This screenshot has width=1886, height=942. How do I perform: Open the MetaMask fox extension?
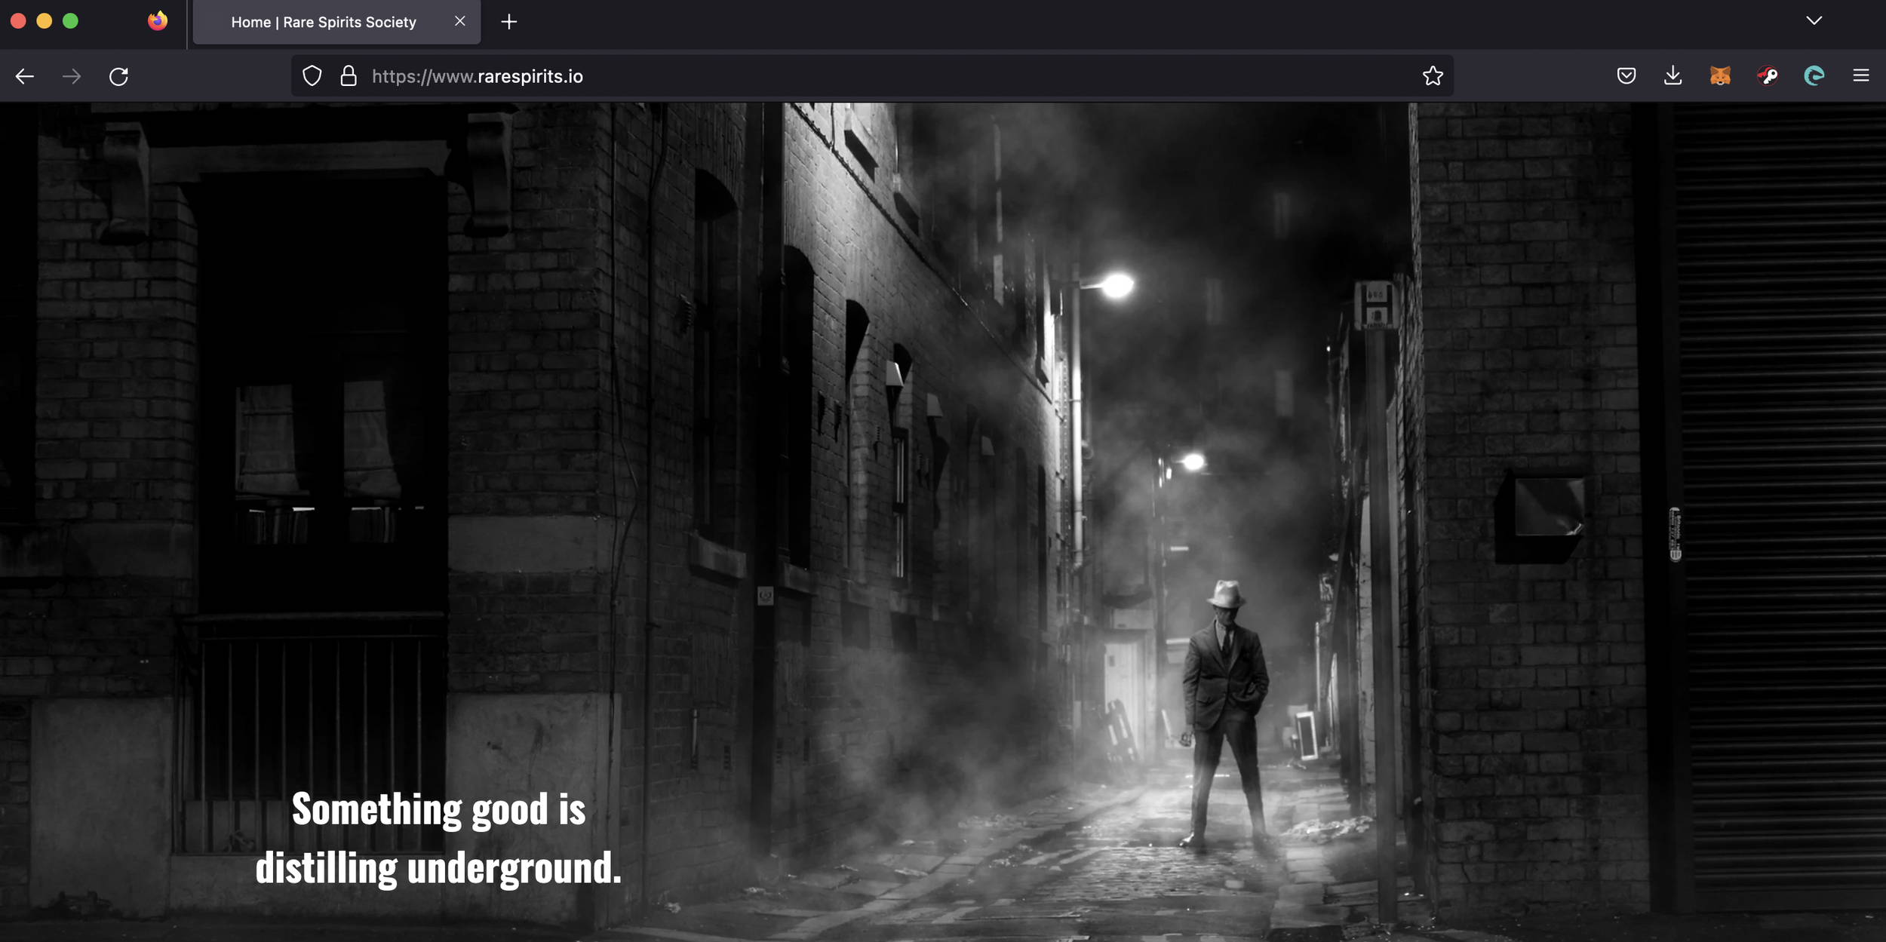pos(1720,76)
